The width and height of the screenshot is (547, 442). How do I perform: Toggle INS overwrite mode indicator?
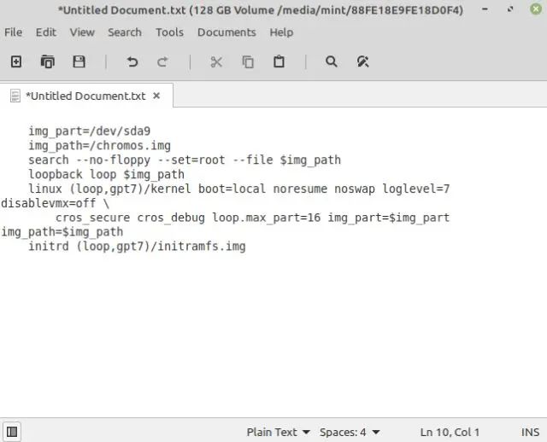point(530,432)
